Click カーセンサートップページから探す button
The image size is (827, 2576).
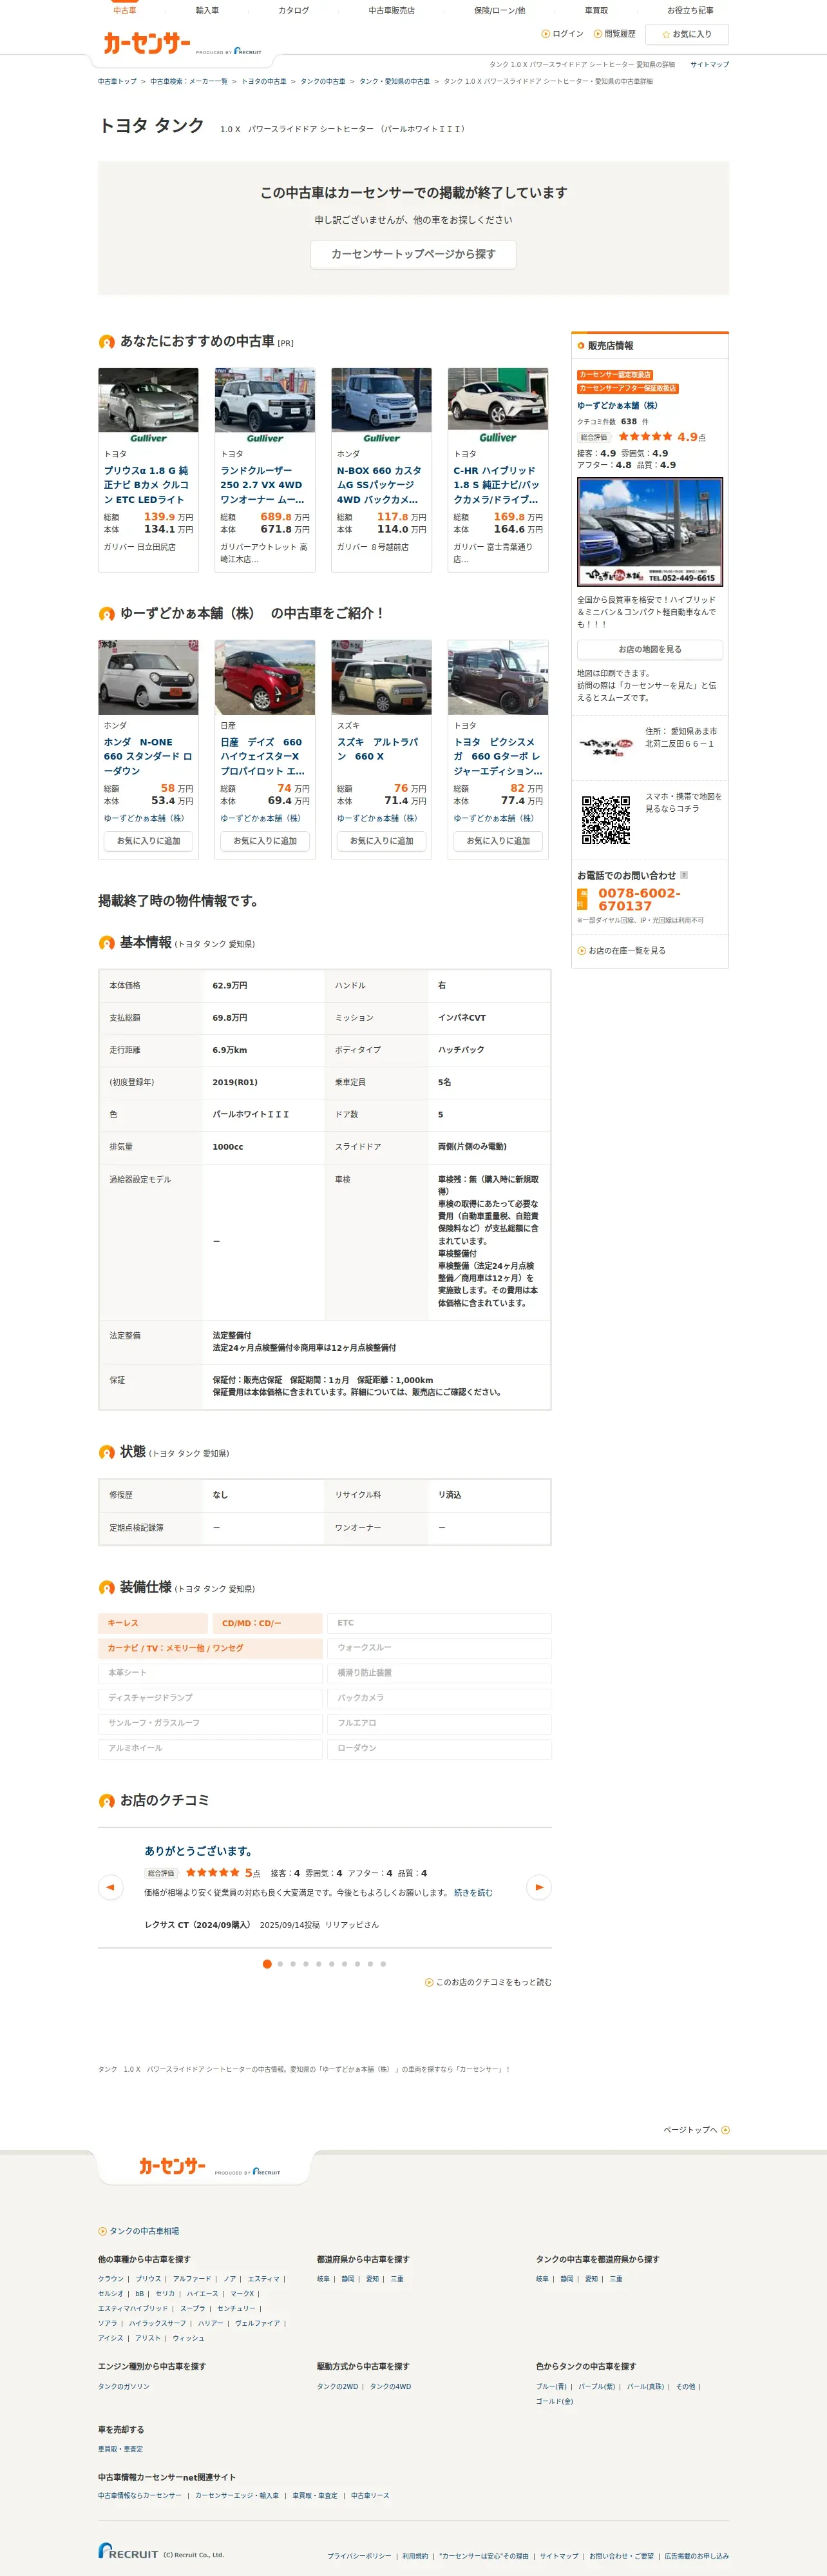[x=412, y=254]
